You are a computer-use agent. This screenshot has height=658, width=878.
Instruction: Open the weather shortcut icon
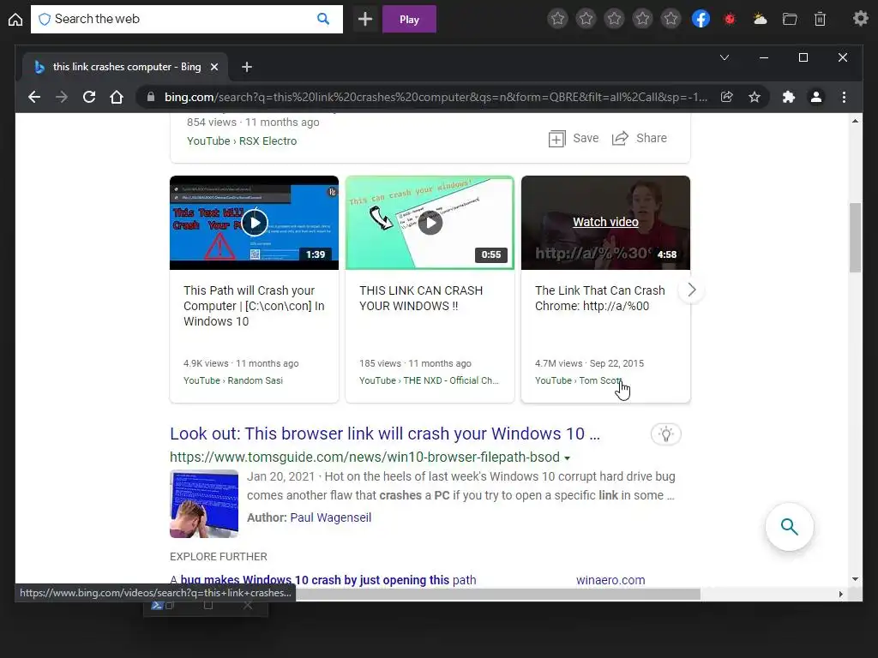pos(760,19)
